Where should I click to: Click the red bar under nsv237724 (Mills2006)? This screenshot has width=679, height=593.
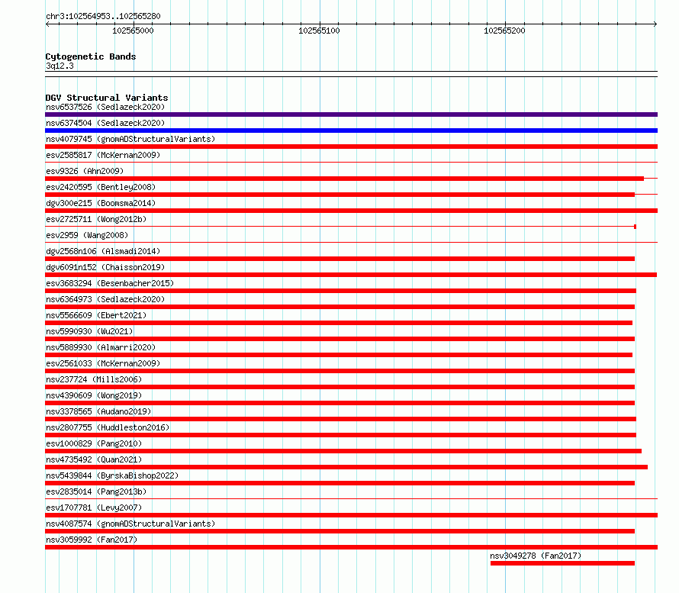pos(340,387)
